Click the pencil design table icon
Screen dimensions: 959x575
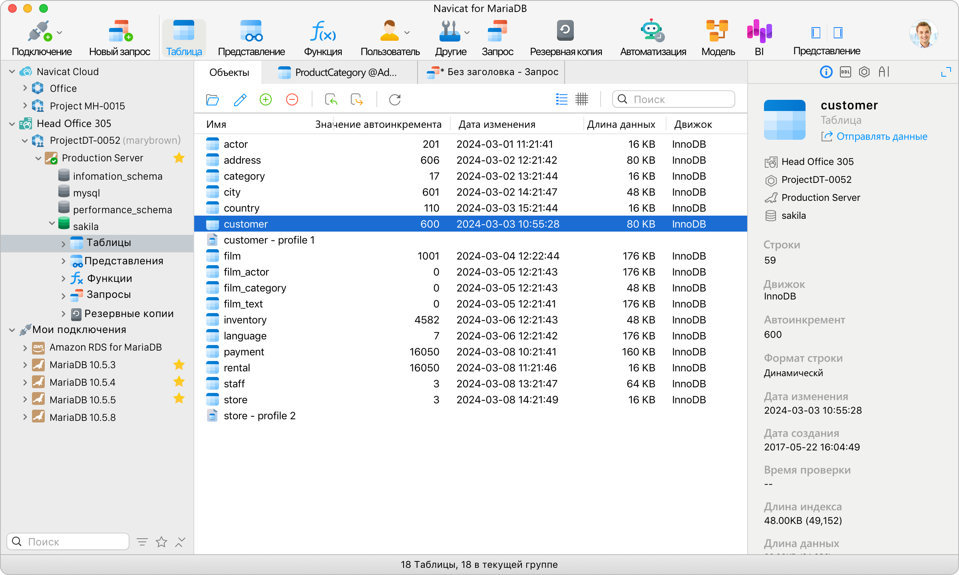coord(240,99)
